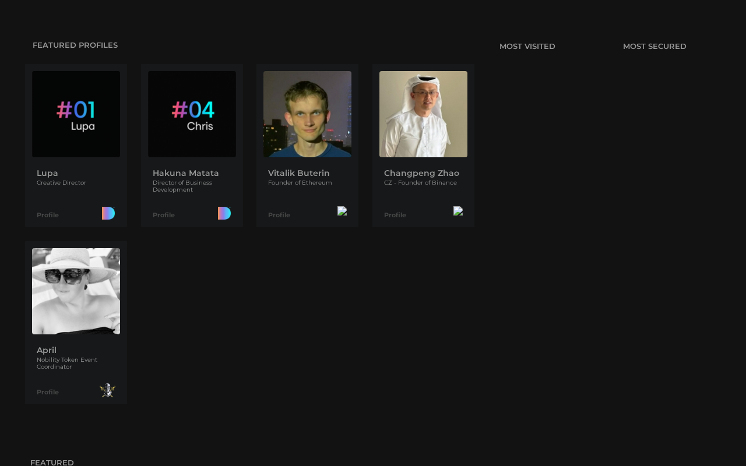Image resolution: width=746 pixels, height=466 pixels.
Task: Click the Featured Profiles heading
Action: pos(75,45)
